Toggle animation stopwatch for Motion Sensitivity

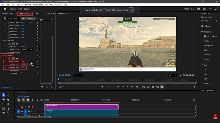point(9,68)
